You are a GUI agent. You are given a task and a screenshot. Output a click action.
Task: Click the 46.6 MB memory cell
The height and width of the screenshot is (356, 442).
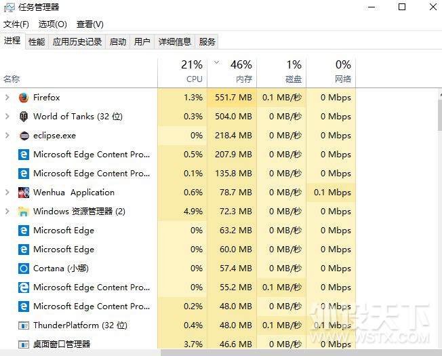click(x=232, y=344)
